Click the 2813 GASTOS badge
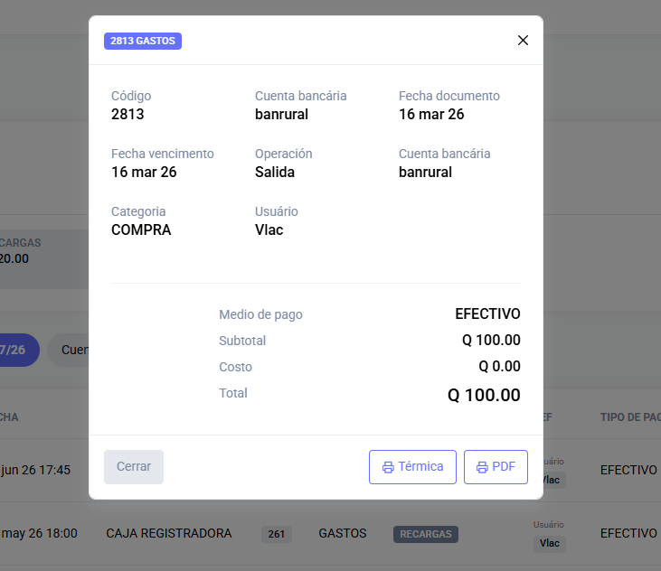Screen dimensions: 661x571 click(x=143, y=41)
